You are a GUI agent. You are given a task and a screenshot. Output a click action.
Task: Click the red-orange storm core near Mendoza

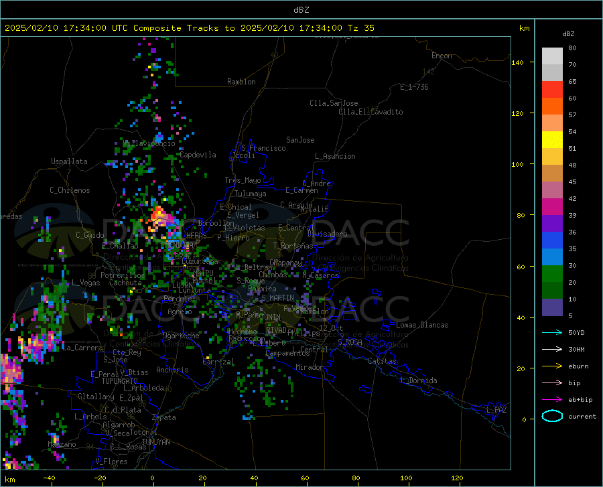[x=158, y=214]
